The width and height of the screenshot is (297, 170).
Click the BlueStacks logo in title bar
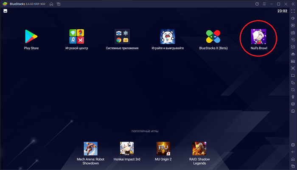pos(5,4)
